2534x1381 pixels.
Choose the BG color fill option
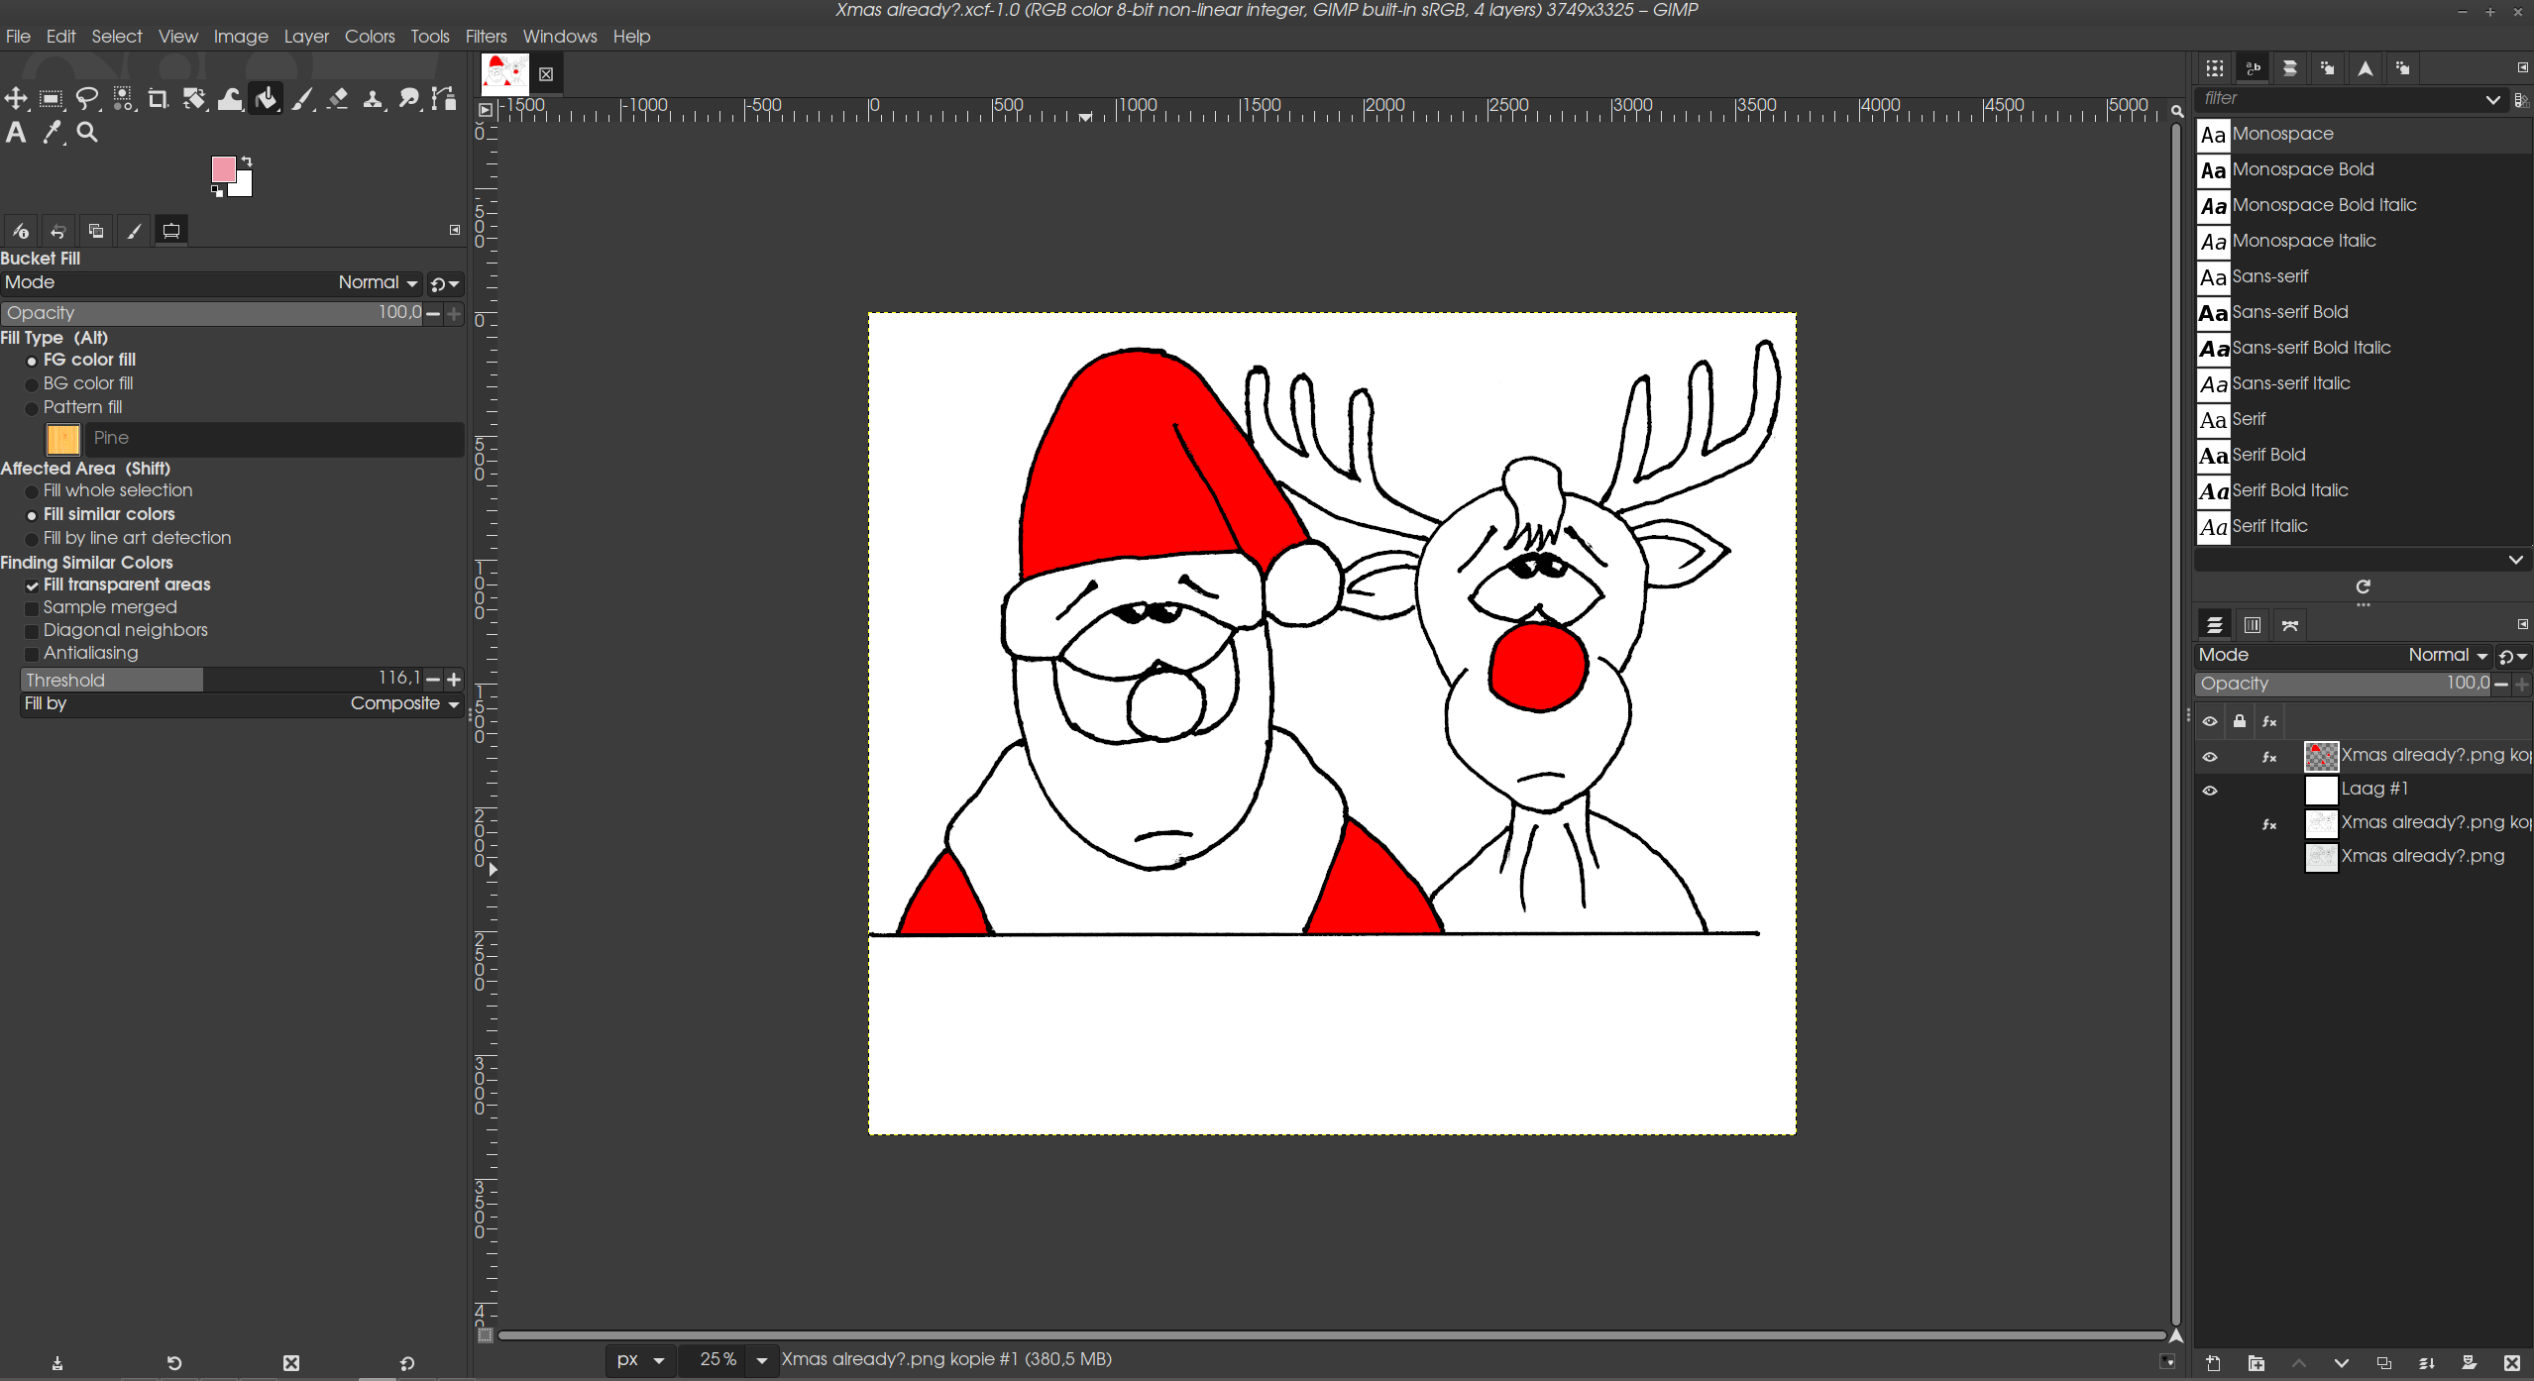32,384
